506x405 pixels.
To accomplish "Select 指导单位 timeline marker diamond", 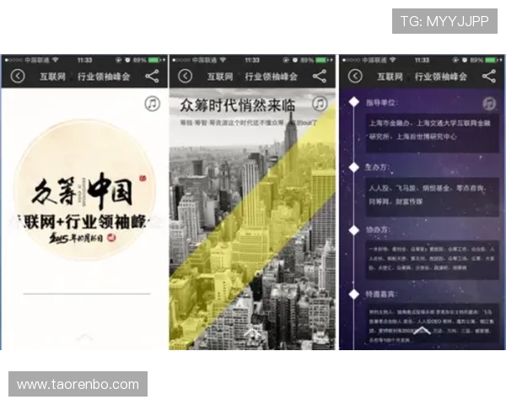I will 354,102.
